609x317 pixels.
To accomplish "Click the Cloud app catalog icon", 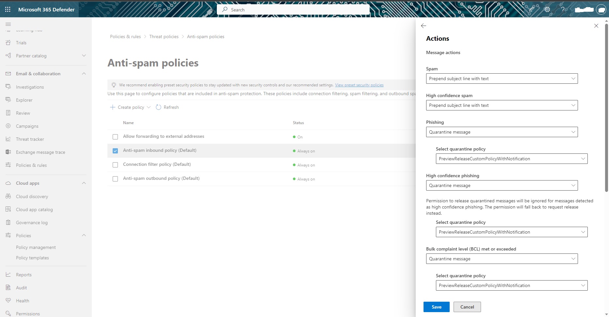I will [x=8, y=209].
